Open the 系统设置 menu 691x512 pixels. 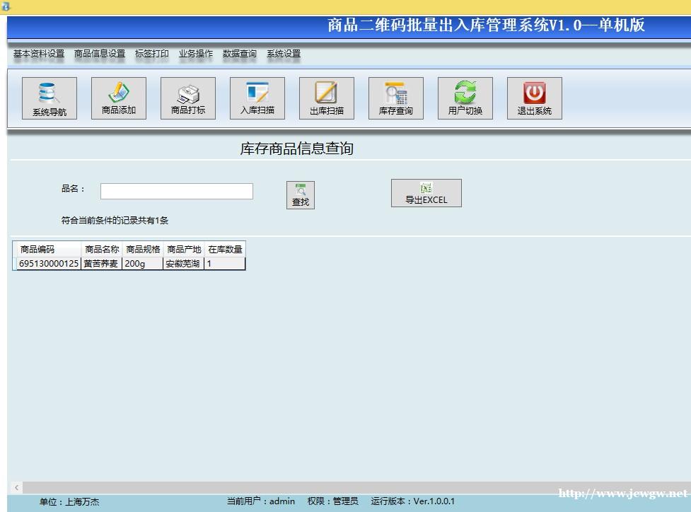[284, 54]
